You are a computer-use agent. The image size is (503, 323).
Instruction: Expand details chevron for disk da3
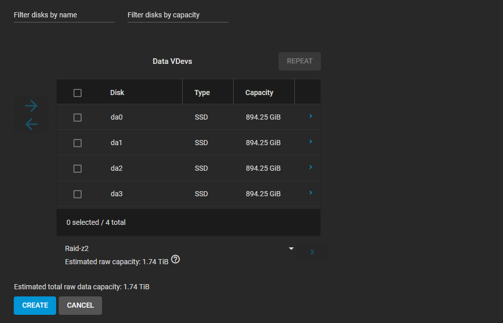tap(311, 193)
